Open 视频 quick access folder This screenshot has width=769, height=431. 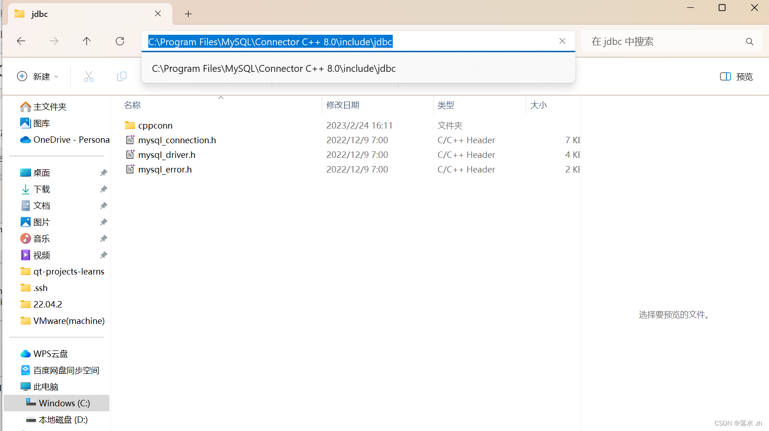pos(35,255)
